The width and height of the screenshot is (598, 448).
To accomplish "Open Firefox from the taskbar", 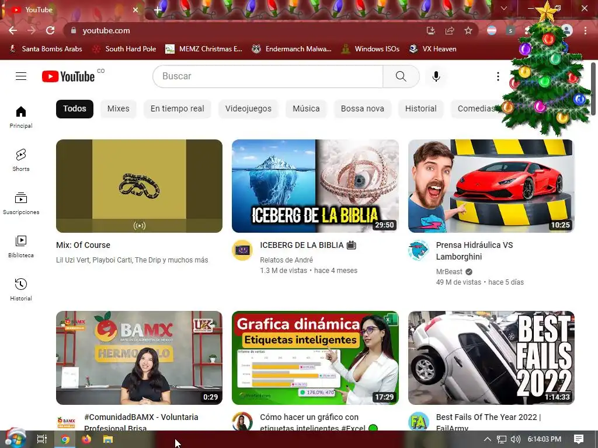I will coord(86,439).
